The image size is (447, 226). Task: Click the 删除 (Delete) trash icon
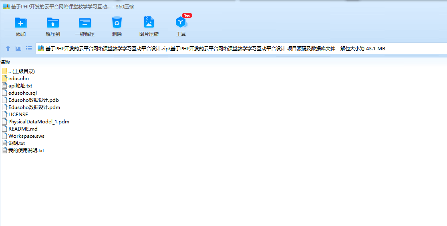117,22
